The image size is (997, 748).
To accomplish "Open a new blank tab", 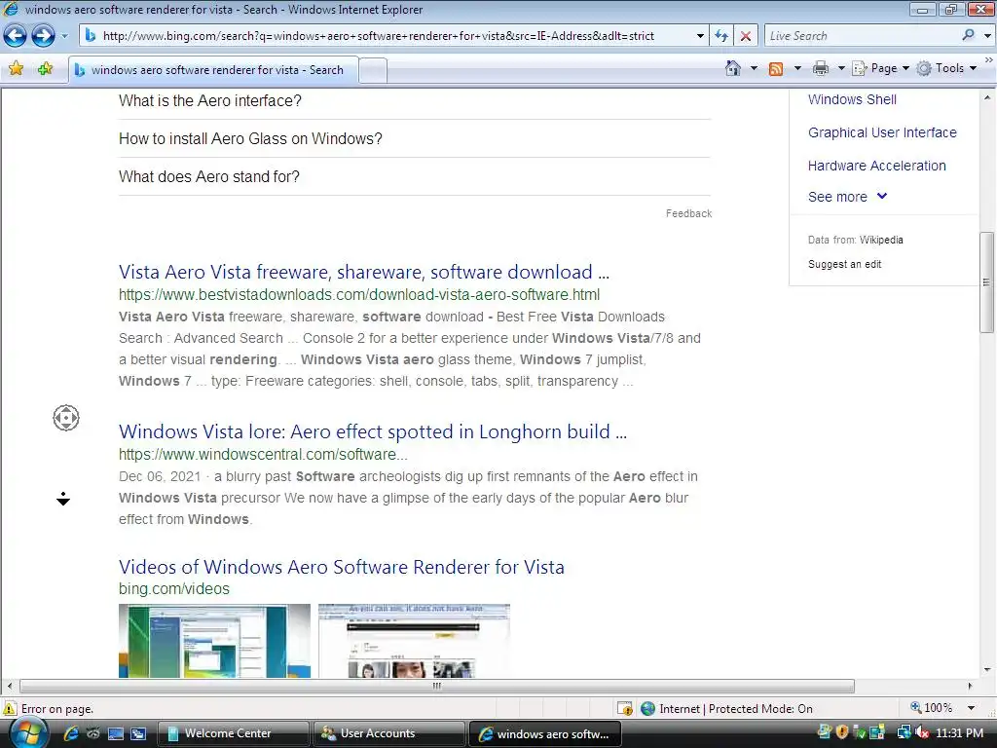I will 373,70.
